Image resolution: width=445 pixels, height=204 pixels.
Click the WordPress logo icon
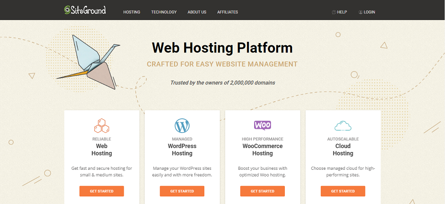click(182, 126)
